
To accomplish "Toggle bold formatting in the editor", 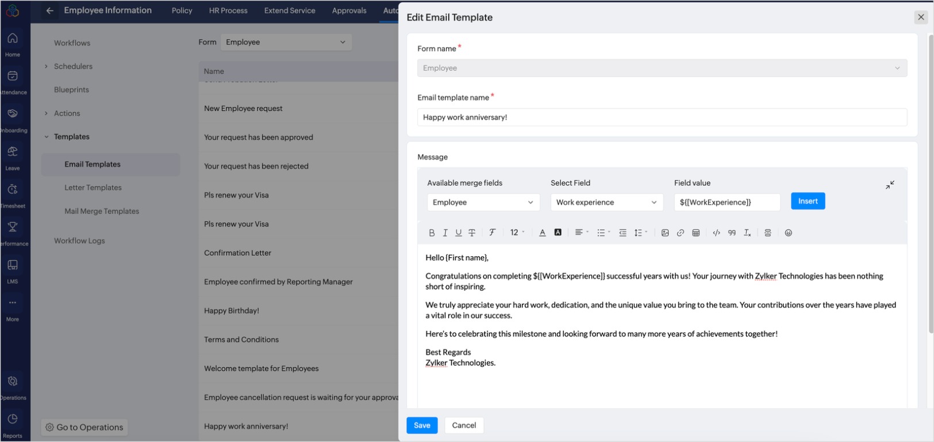I will pyautogui.click(x=432, y=233).
